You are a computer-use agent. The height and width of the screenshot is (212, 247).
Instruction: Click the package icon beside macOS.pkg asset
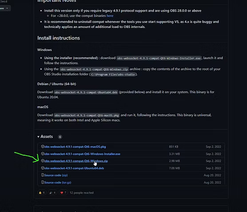(x=43, y=146)
